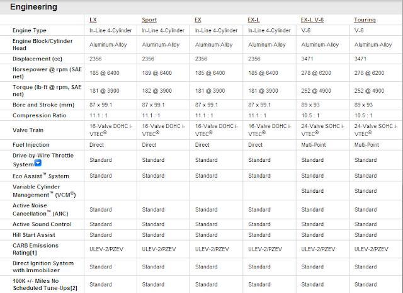Open the EX-L trim column link
The width and height of the screenshot is (403, 293).
254,20
